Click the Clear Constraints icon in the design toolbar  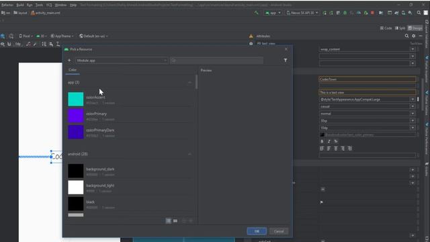[x=28, y=44]
